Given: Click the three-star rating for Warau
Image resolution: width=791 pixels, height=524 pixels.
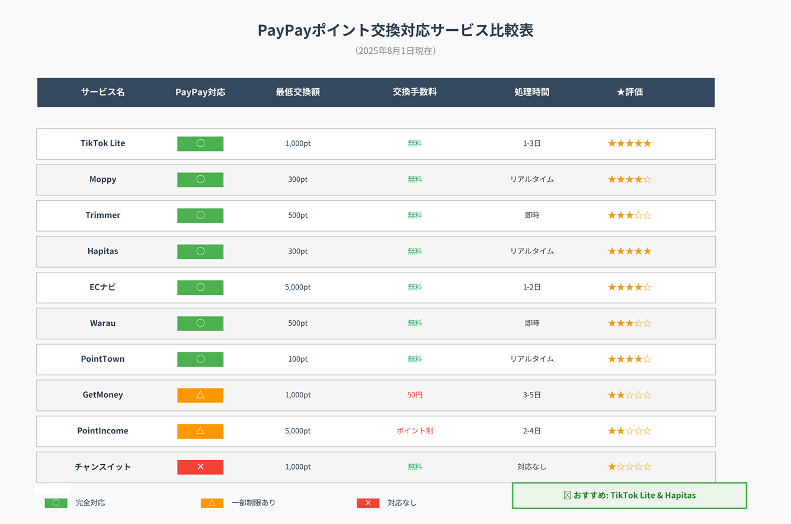Looking at the screenshot, I should click(629, 323).
